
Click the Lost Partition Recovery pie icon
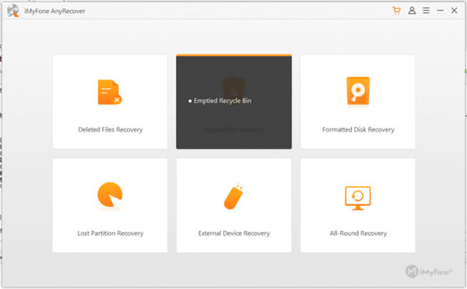coord(110,195)
